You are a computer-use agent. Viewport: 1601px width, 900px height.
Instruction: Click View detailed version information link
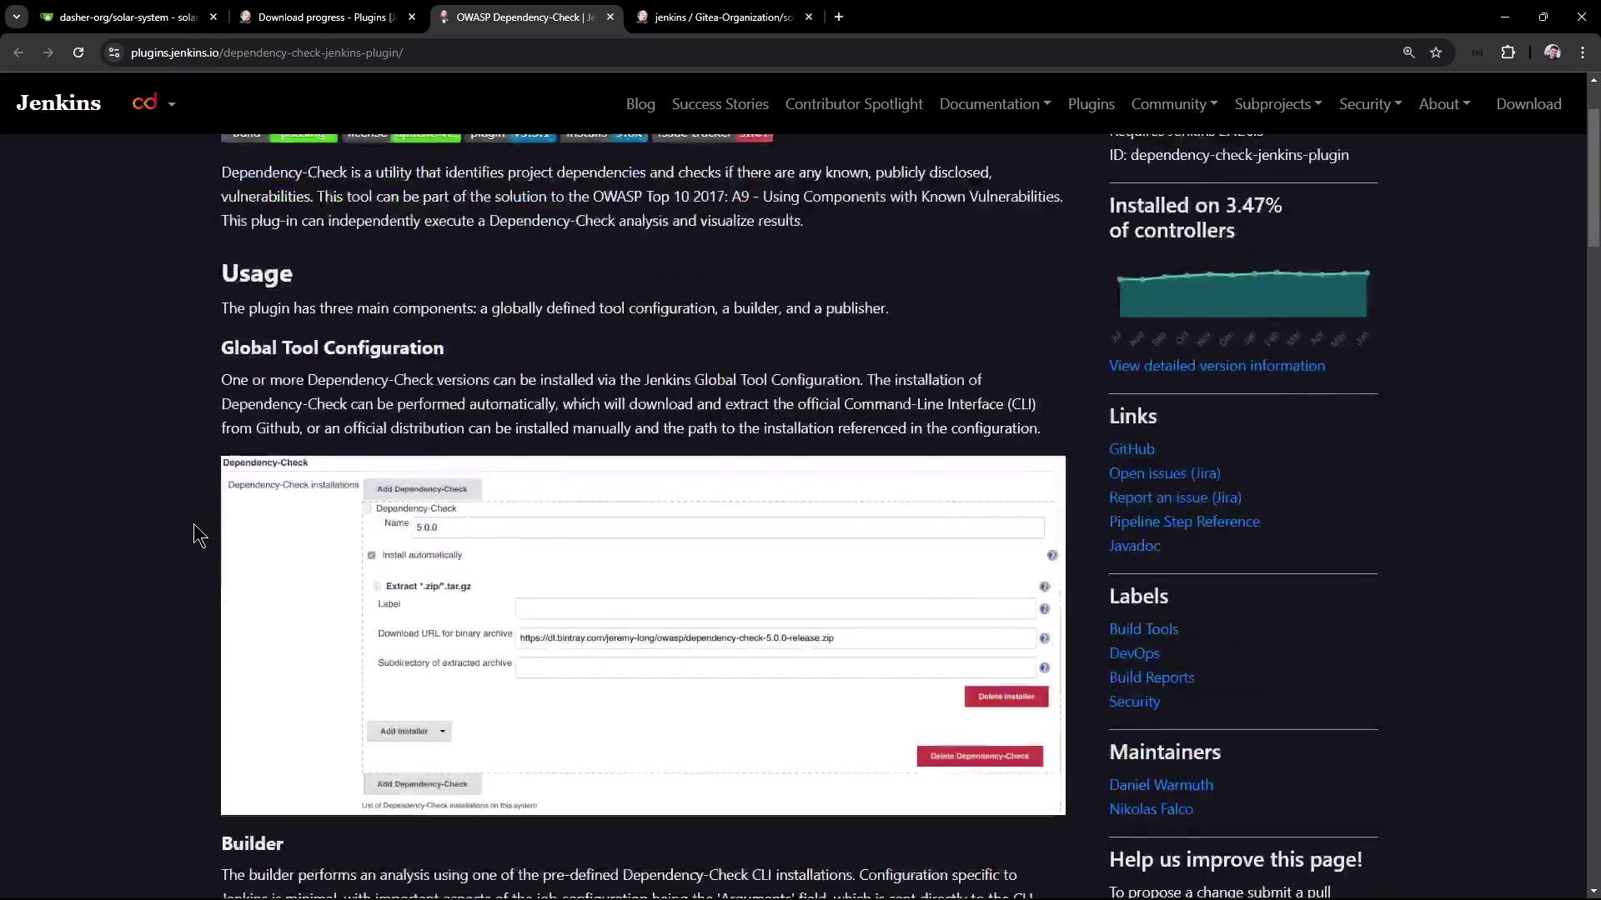(x=1217, y=366)
